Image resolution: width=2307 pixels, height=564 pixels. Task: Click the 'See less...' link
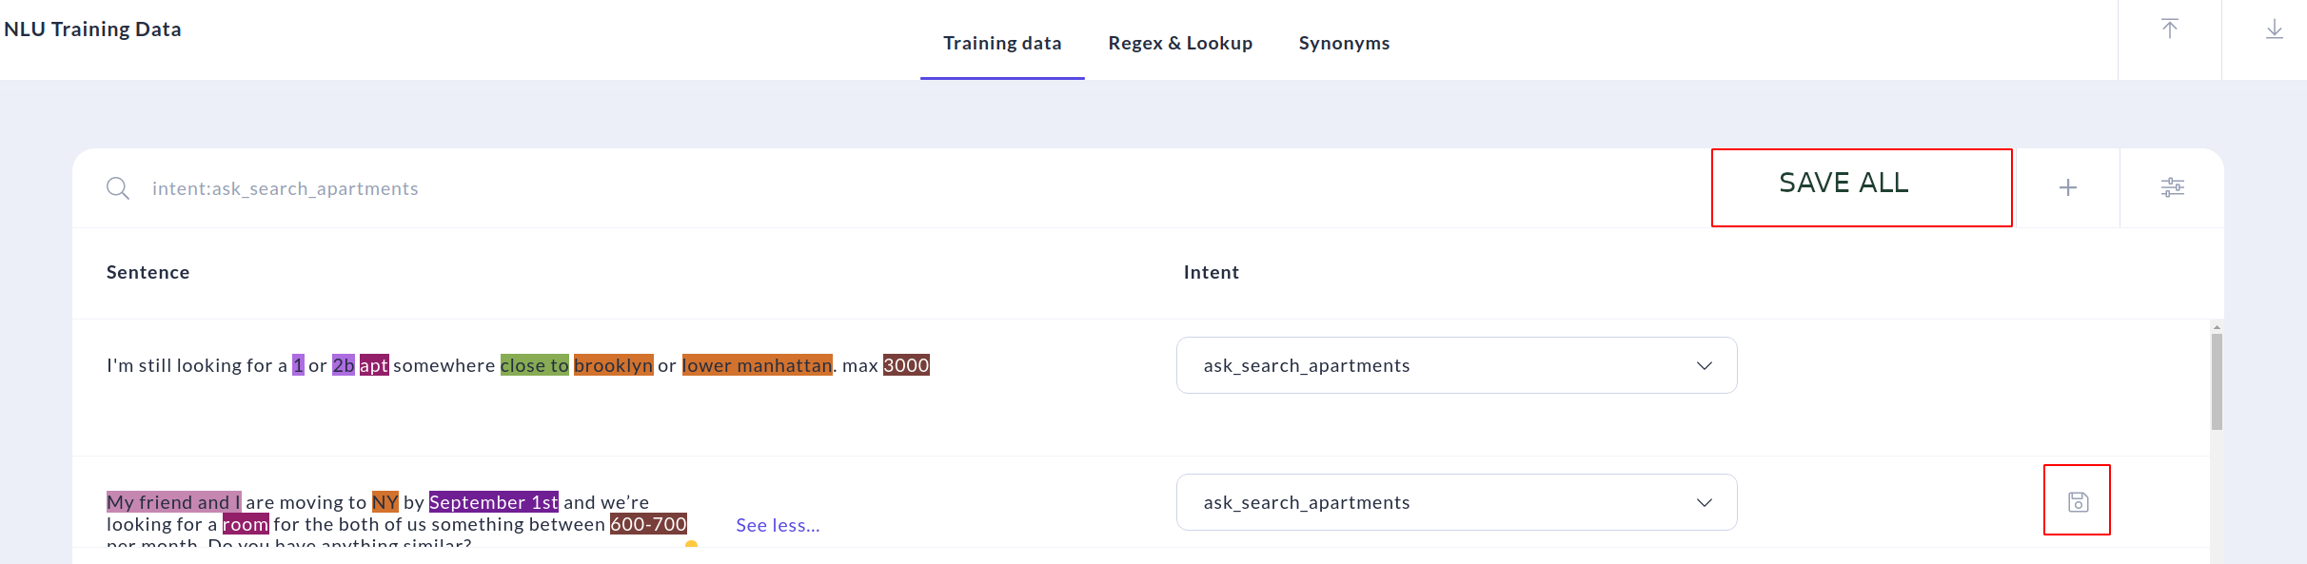[x=778, y=524]
